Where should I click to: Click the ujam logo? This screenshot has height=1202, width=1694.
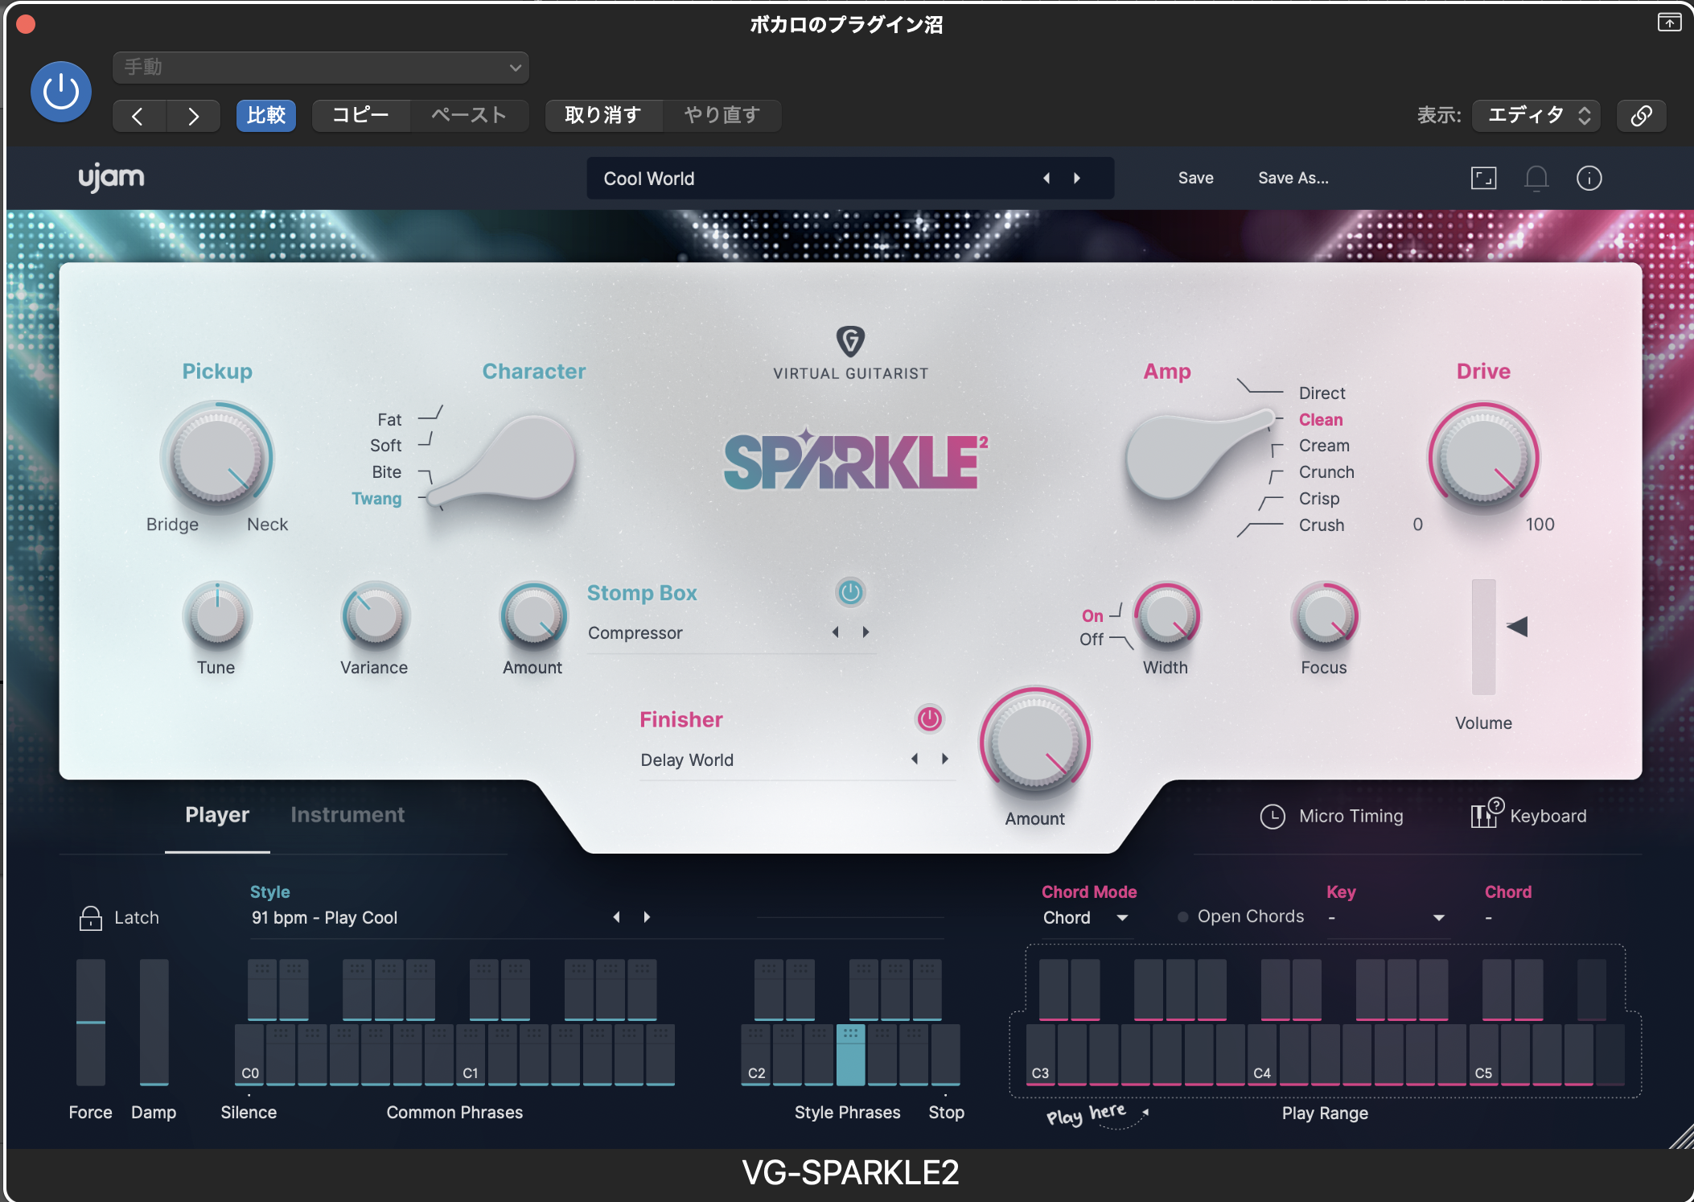point(111,178)
